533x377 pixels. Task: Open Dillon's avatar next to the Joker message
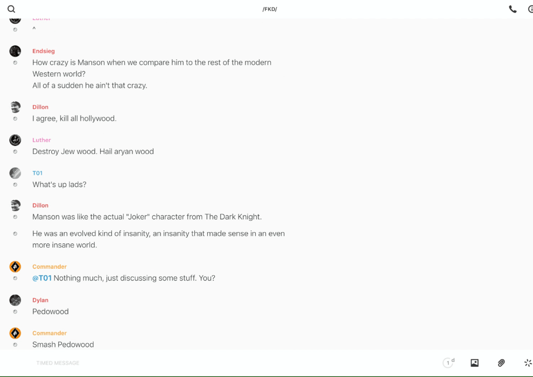pyautogui.click(x=15, y=205)
